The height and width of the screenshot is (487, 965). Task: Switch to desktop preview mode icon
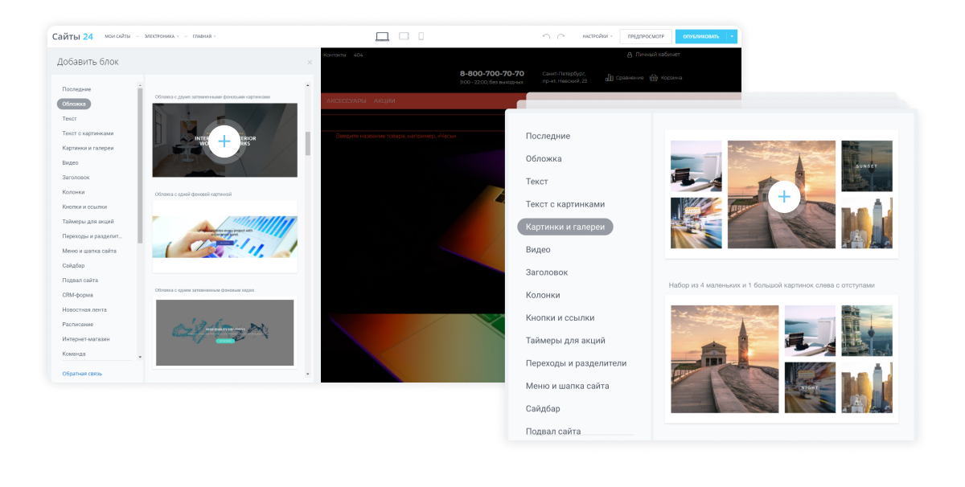(382, 36)
